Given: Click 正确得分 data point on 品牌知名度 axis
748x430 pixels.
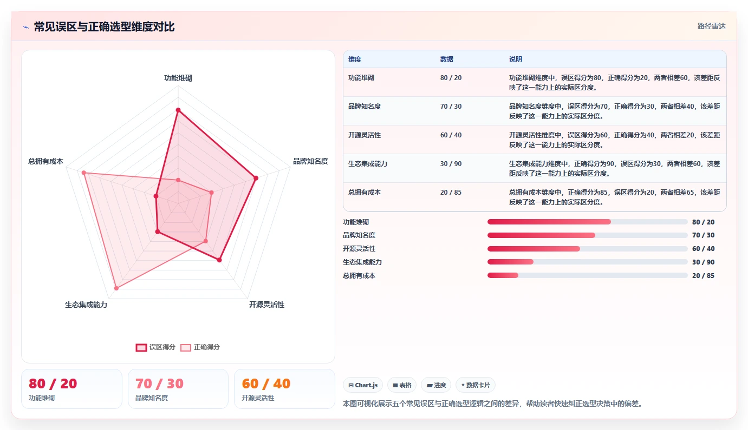Looking at the screenshot, I should [x=212, y=192].
